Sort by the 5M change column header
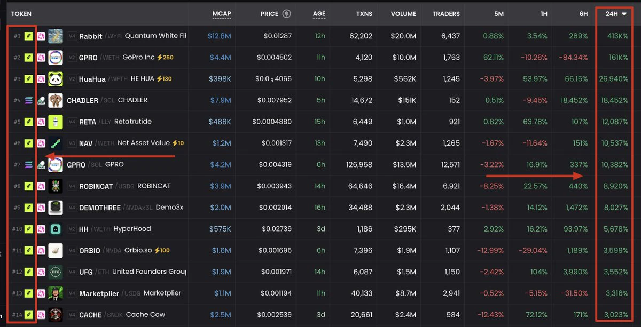Image resolution: width=641 pixels, height=327 pixels. pos(498,14)
